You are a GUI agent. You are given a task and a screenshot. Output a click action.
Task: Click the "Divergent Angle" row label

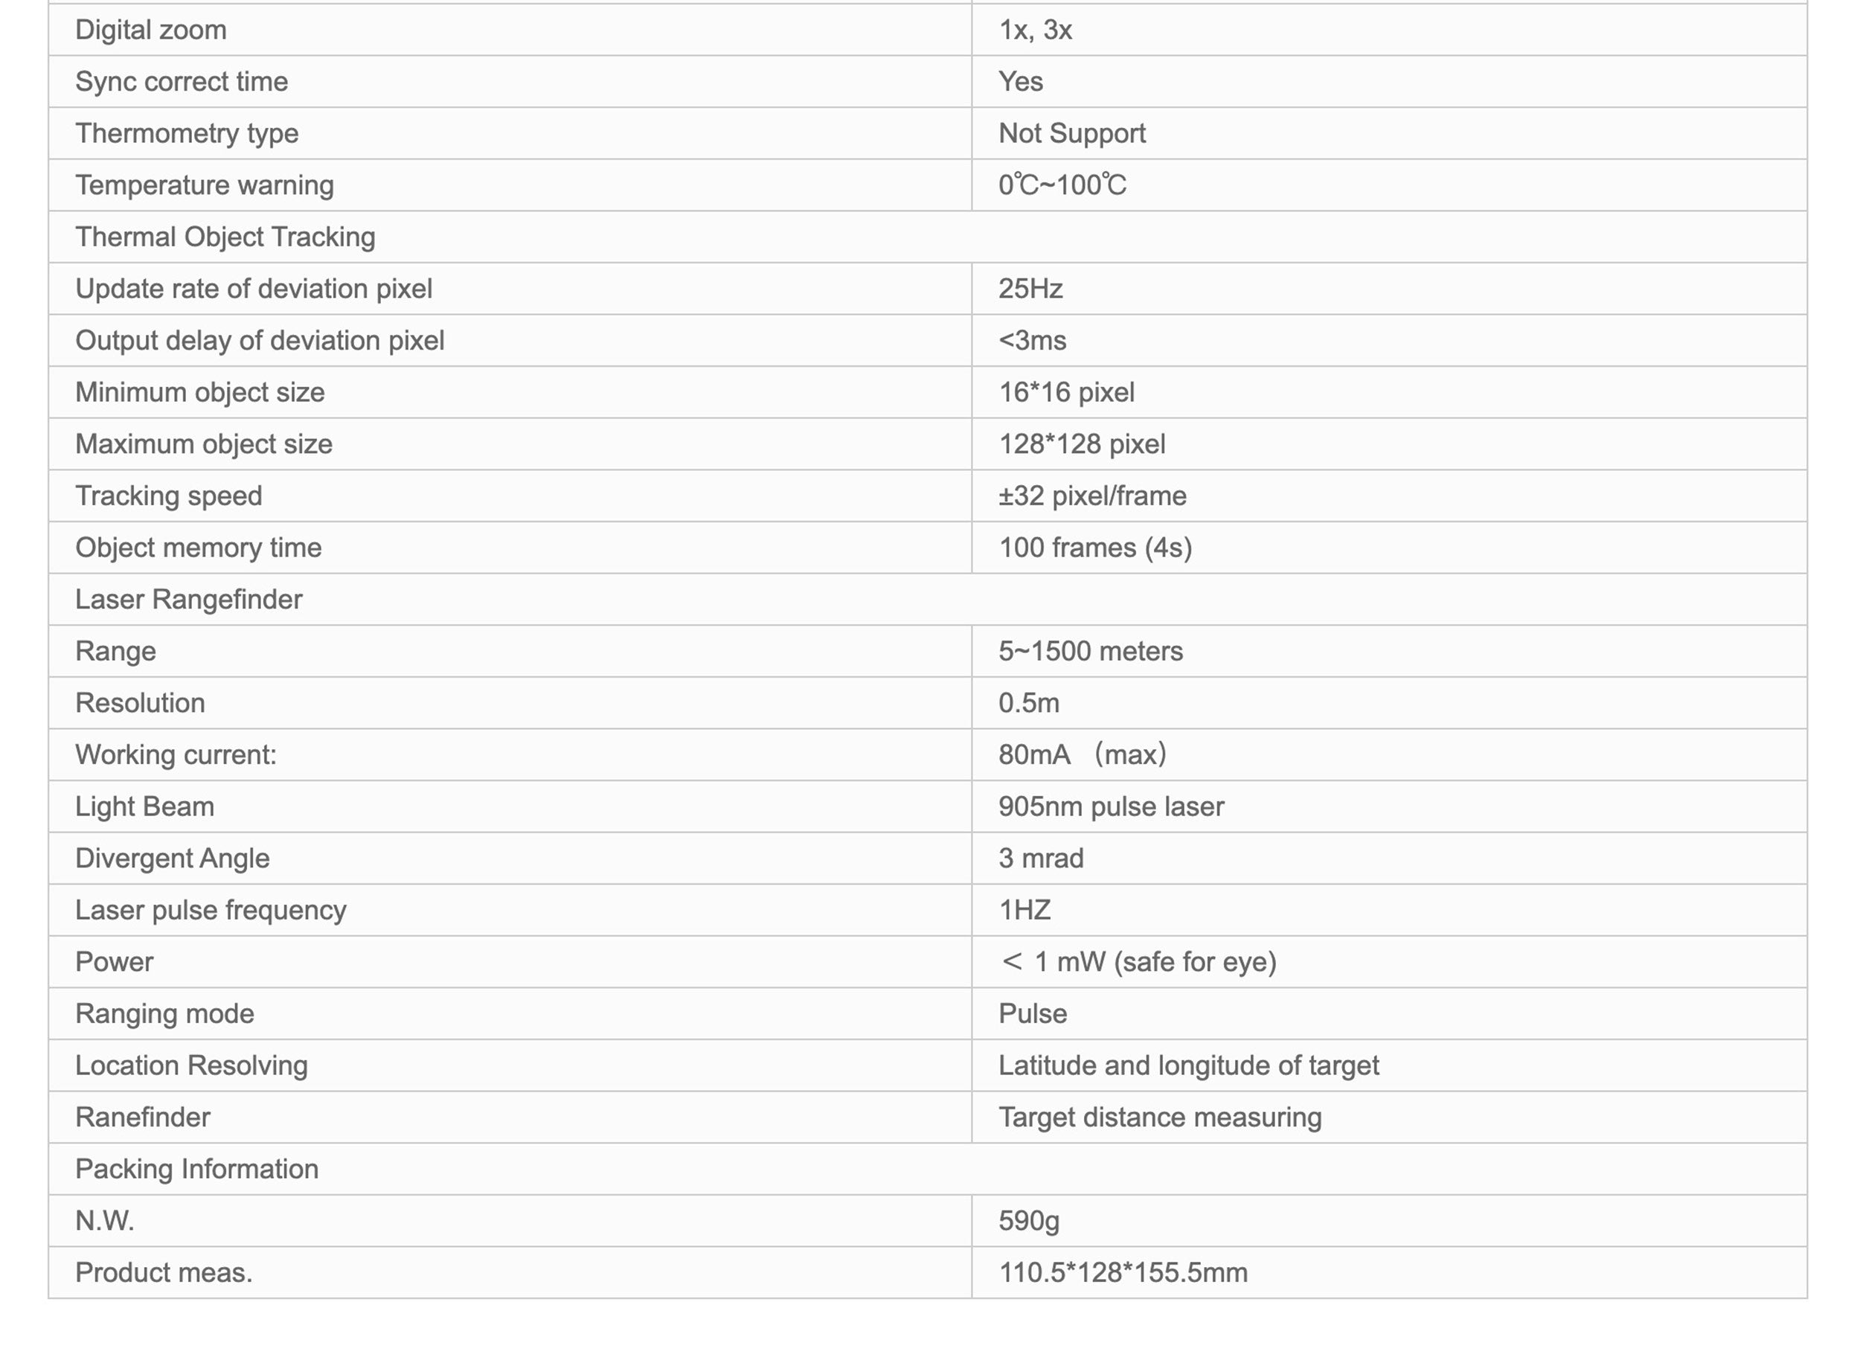point(173,859)
